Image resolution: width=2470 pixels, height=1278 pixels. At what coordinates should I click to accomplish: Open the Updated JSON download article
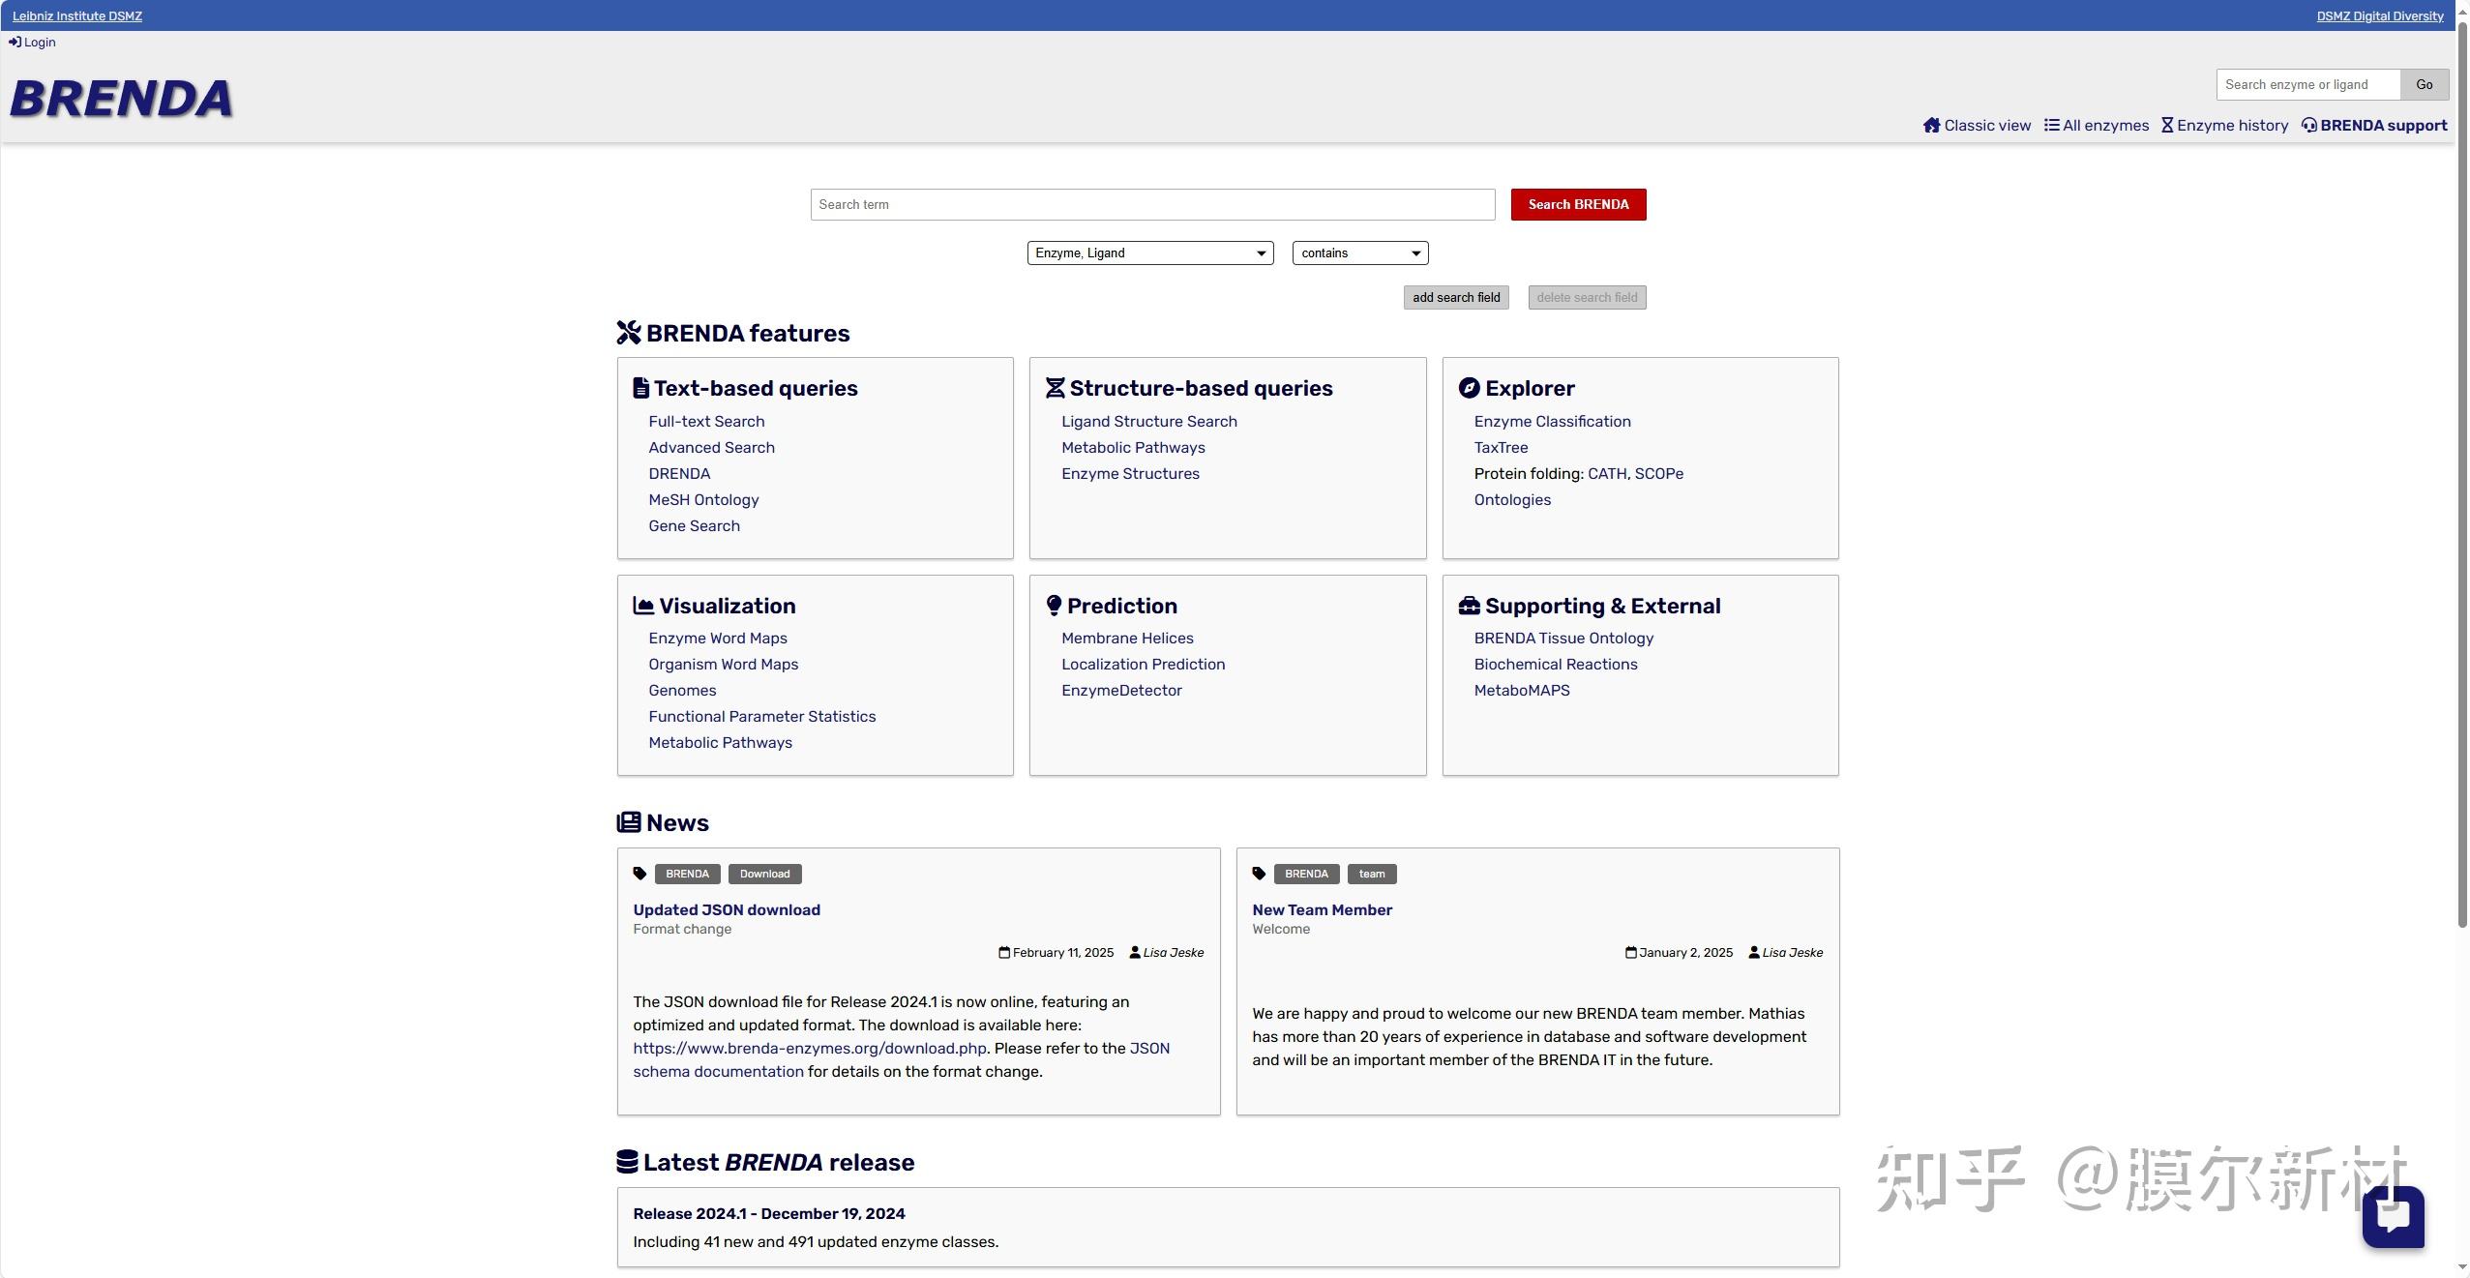point(726,909)
